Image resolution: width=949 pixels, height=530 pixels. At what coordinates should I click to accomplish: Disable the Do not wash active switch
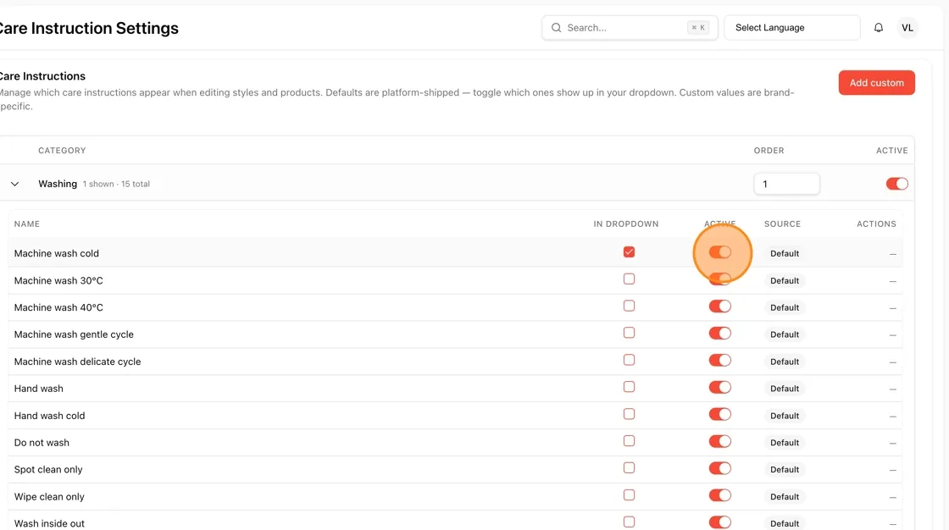pyautogui.click(x=719, y=442)
